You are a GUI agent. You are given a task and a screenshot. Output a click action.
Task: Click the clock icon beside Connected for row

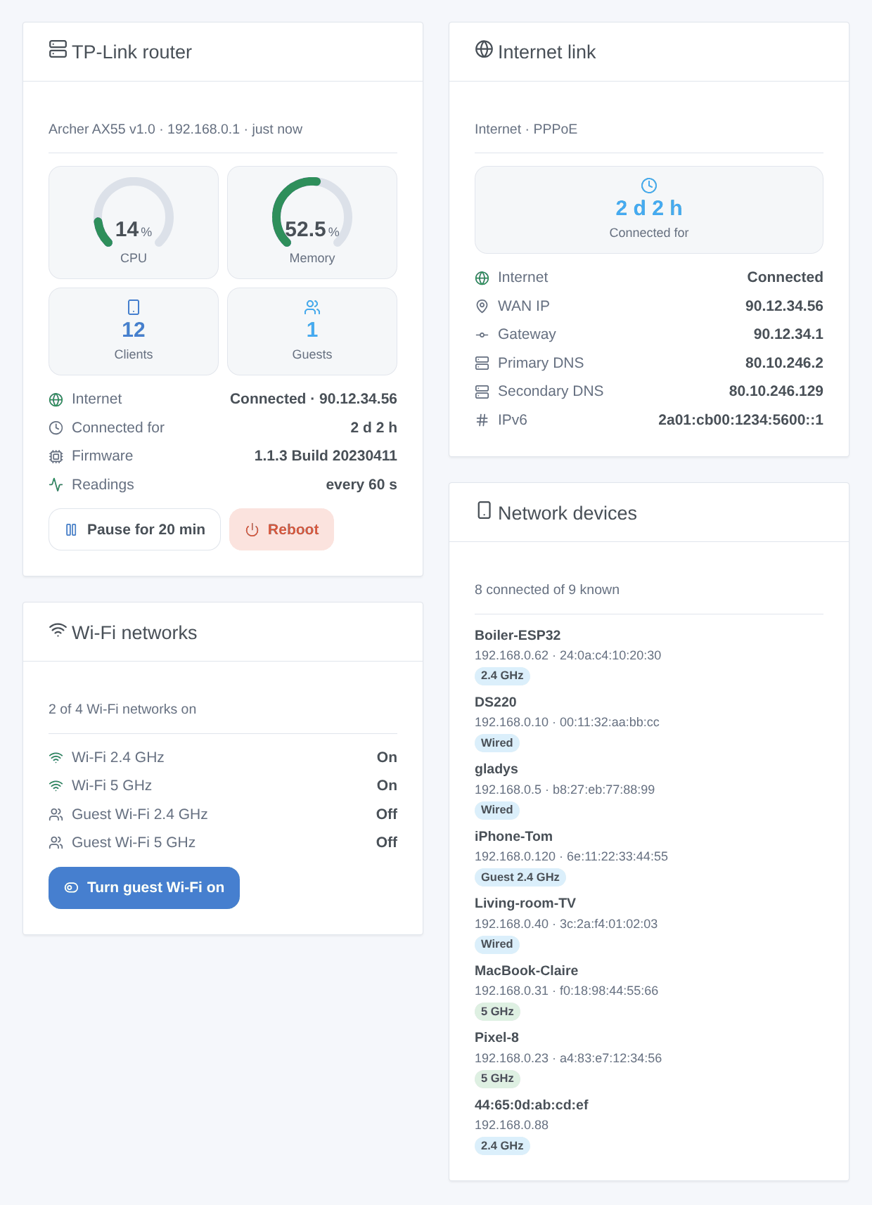(56, 428)
